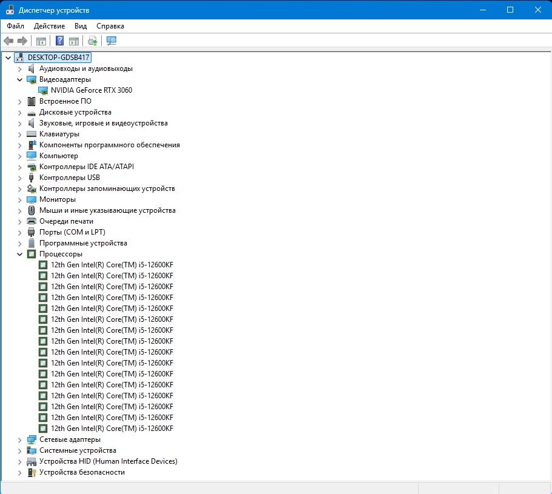Screen dimensions: 552x494
Task: Maximize the Диспетчер устройств window
Action: tap(510, 10)
